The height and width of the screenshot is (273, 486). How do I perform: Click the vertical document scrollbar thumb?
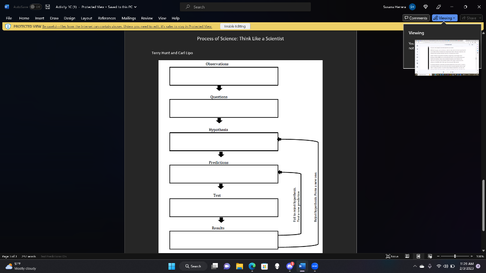(483, 205)
